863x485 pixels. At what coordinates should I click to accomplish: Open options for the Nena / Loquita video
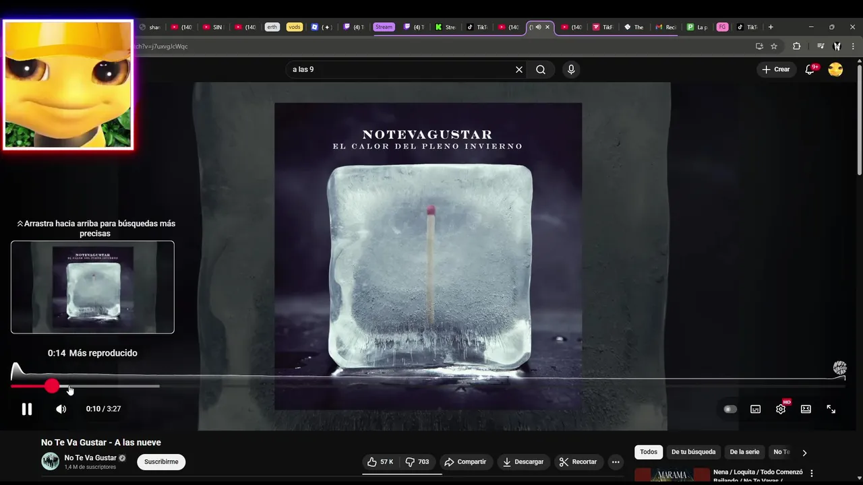(x=812, y=474)
